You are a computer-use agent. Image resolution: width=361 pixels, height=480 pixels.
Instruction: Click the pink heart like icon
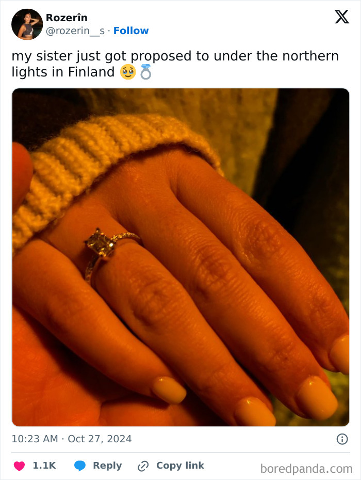click(x=19, y=466)
